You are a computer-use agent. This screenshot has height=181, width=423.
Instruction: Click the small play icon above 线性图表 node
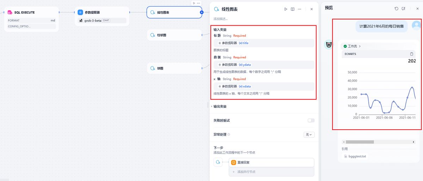[194, 3]
